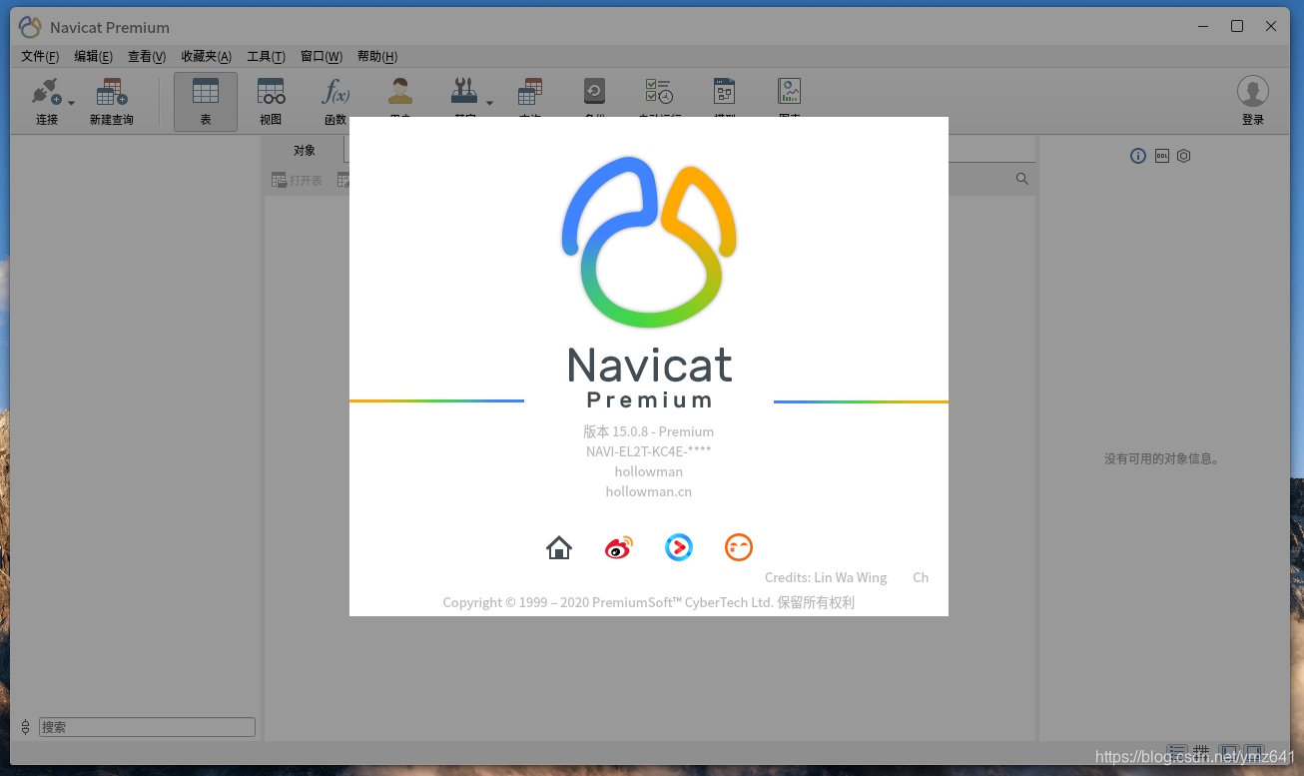1304x776 pixels.
Task: Maximize the Navicat Premium window
Action: tap(1237, 26)
